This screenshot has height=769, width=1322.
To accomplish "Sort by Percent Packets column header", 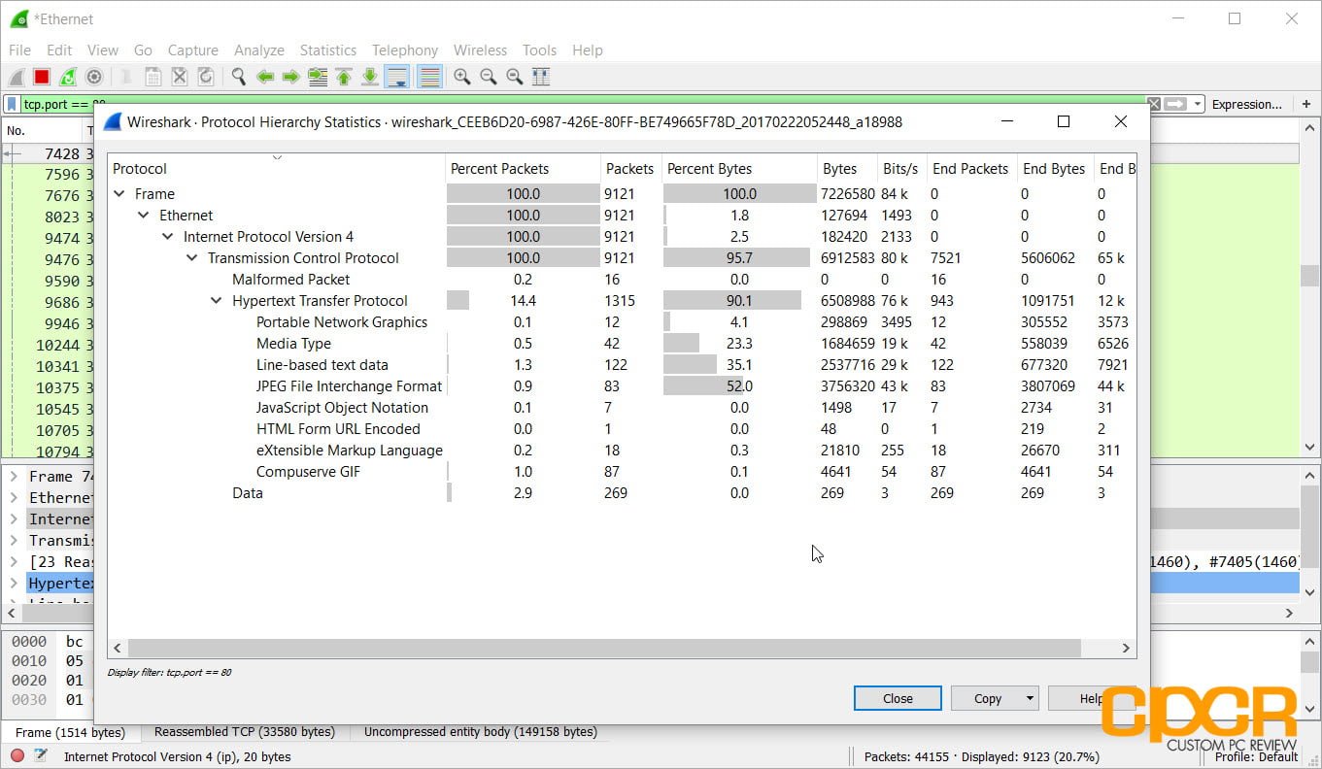I will 523,169.
